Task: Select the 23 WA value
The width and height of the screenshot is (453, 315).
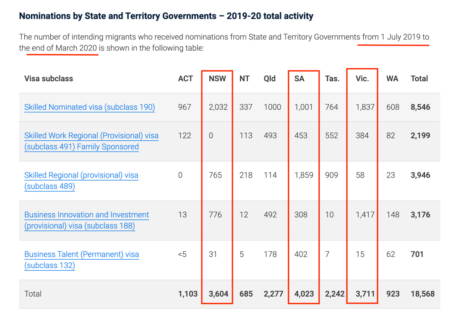Action: [391, 175]
